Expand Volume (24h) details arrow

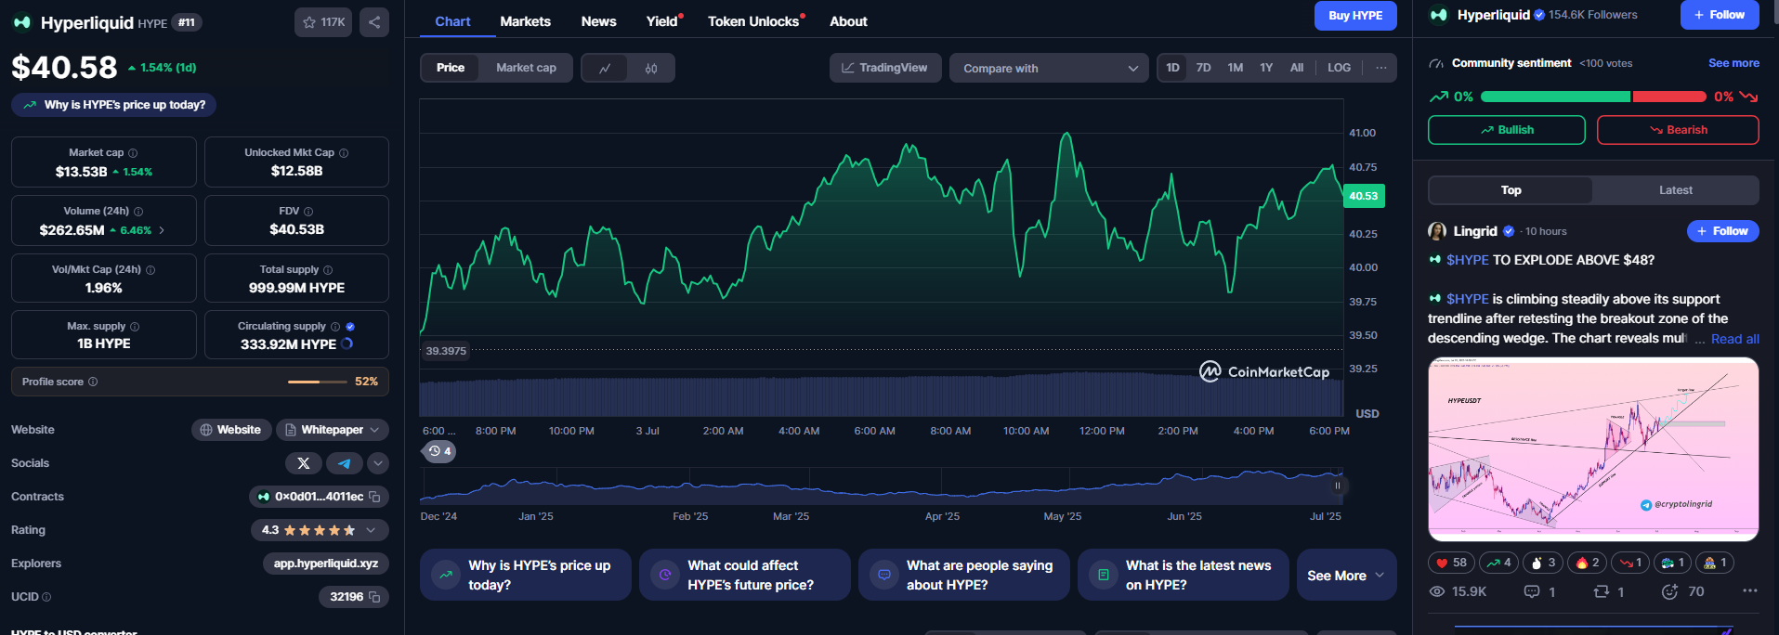point(162,230)
